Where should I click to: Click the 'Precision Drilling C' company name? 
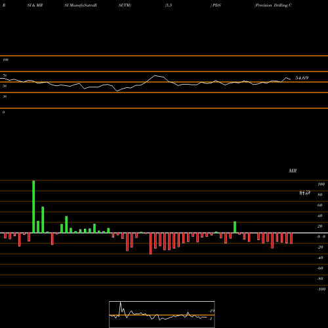tap(273, 5)
